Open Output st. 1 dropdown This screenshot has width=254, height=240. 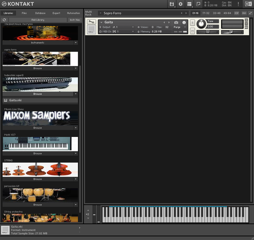point(133,27)
